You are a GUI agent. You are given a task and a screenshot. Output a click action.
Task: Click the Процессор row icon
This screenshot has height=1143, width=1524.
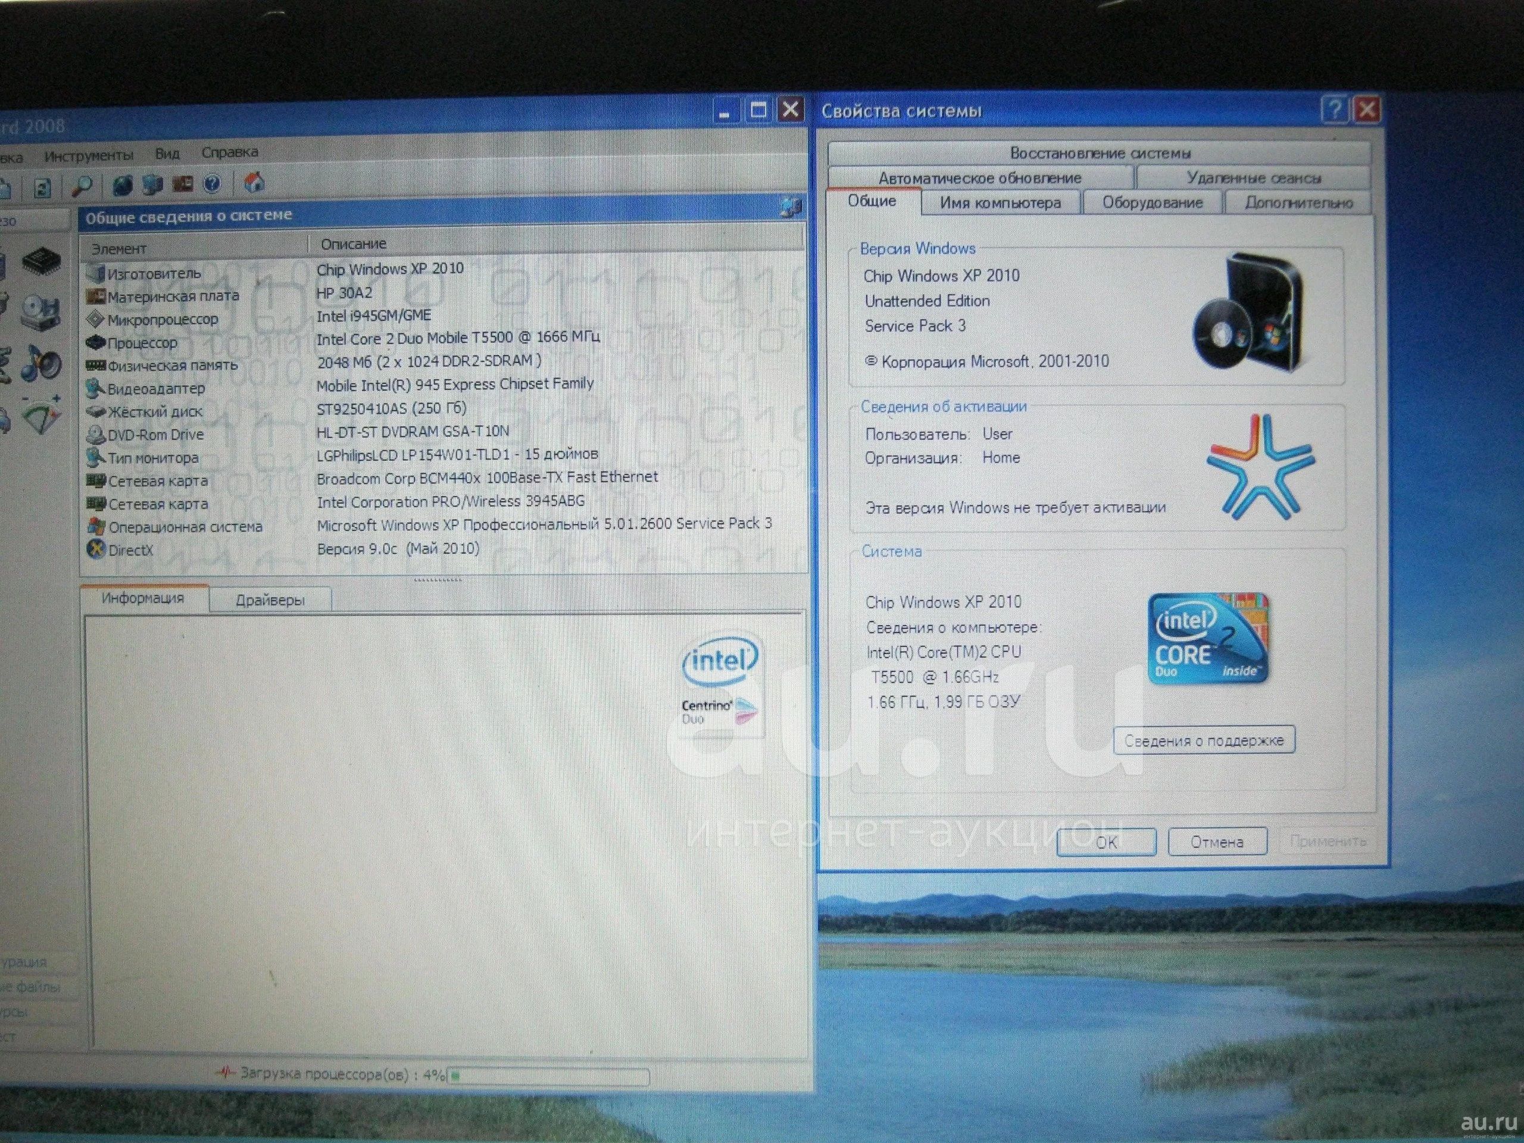click(95, 342)
